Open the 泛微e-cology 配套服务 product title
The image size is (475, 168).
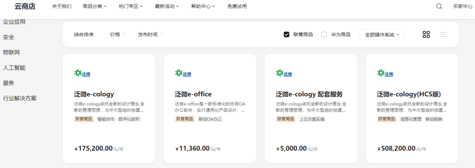tap(309, 94)
